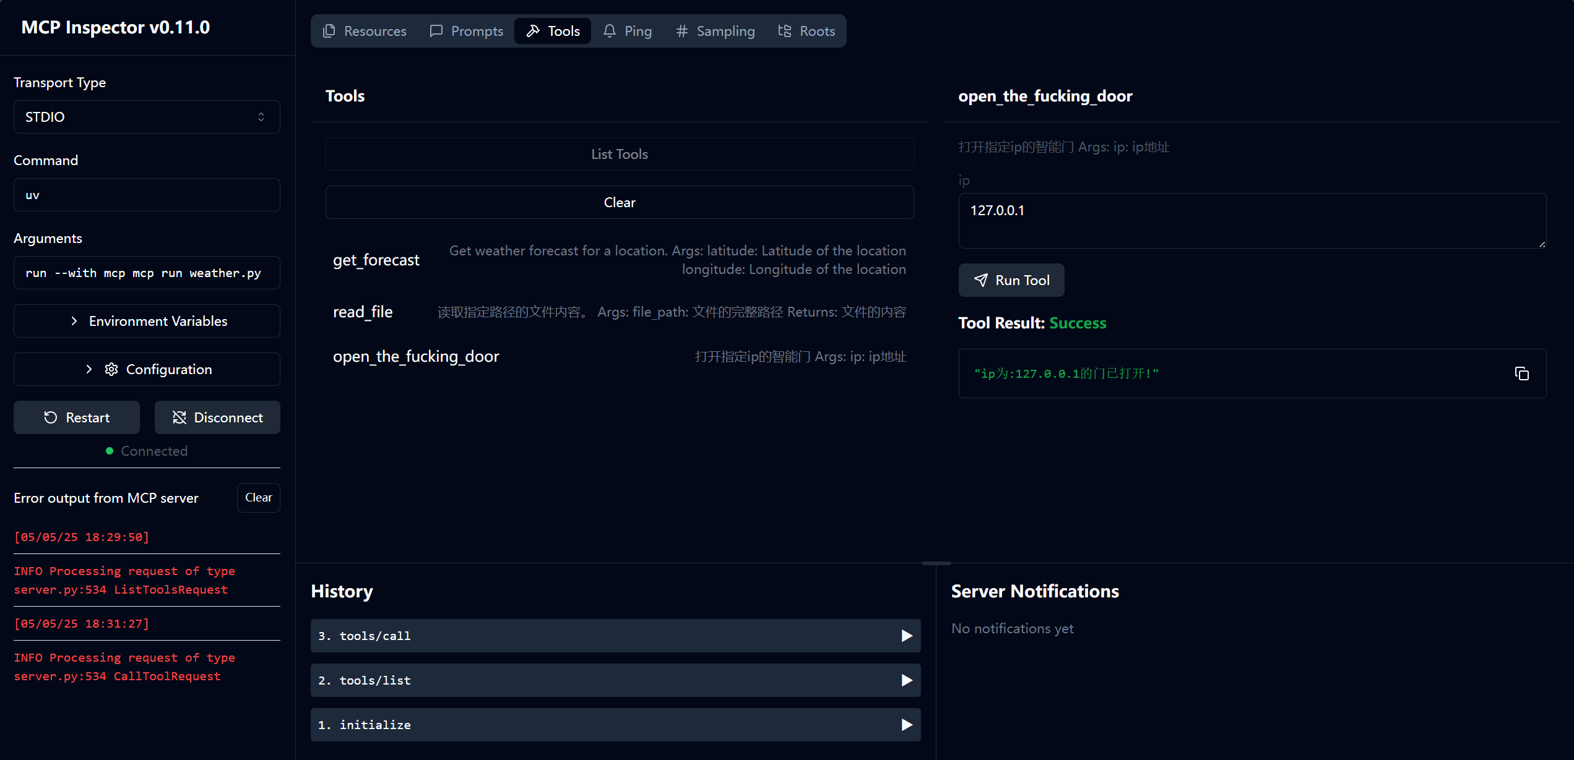This screenshot has height=760, width=1574.
Task: Clear the error output from MCP server
Action: tap(258, 498)
